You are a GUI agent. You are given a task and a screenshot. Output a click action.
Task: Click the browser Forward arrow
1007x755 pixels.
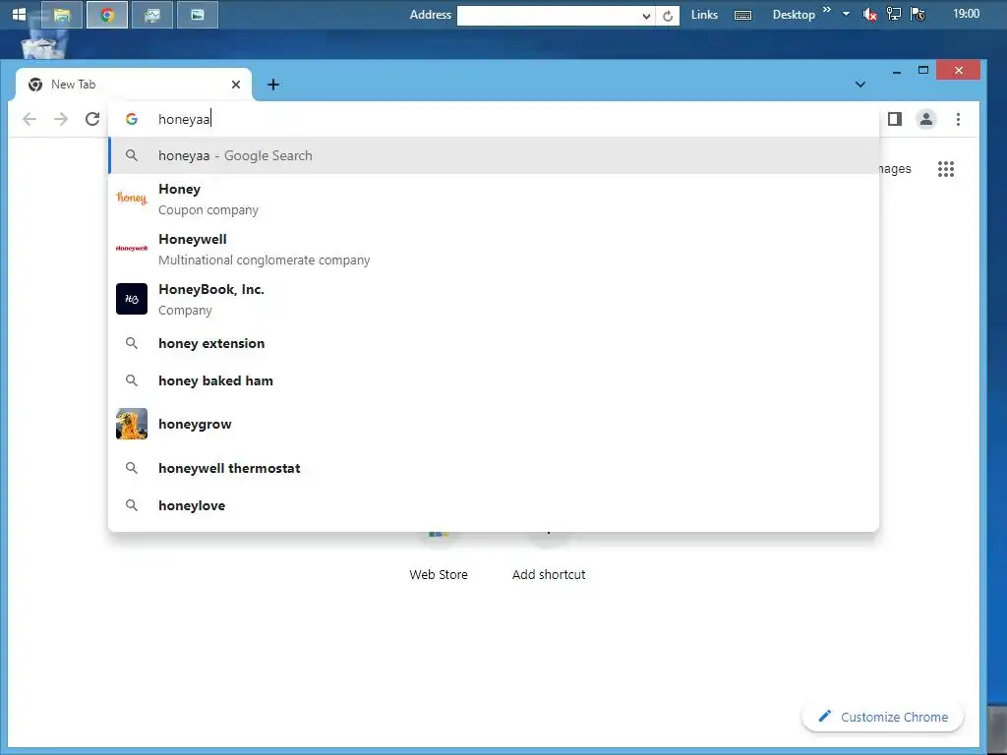[60, 119]
